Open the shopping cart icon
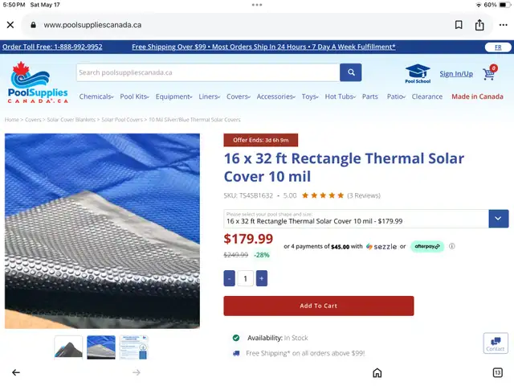 (490, 73)
